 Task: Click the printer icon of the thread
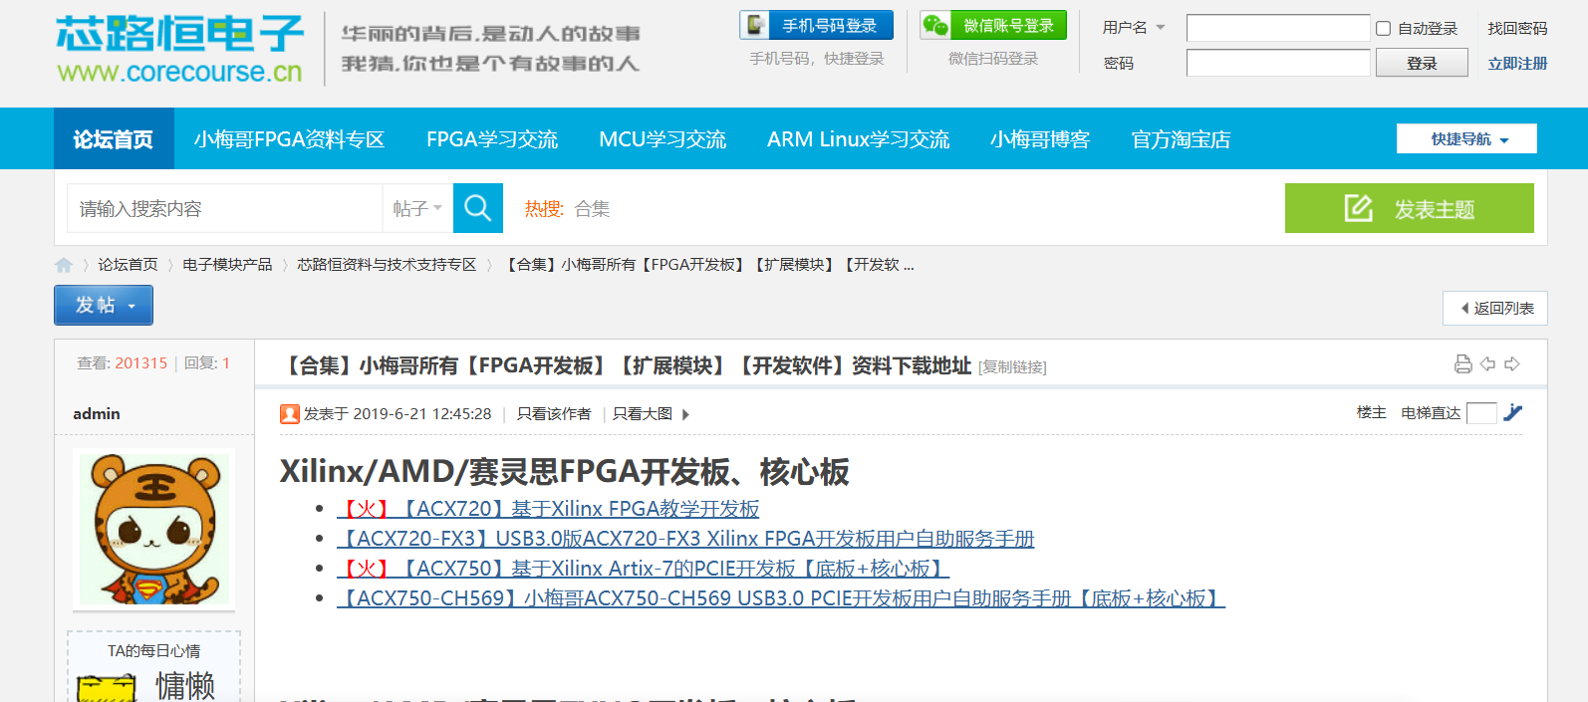click(1462, 364)
